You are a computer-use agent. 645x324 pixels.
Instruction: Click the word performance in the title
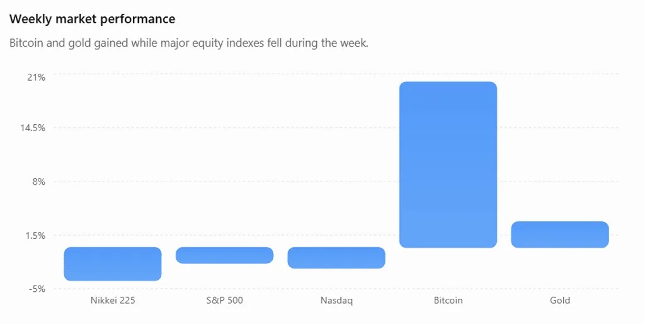[142, 20]
